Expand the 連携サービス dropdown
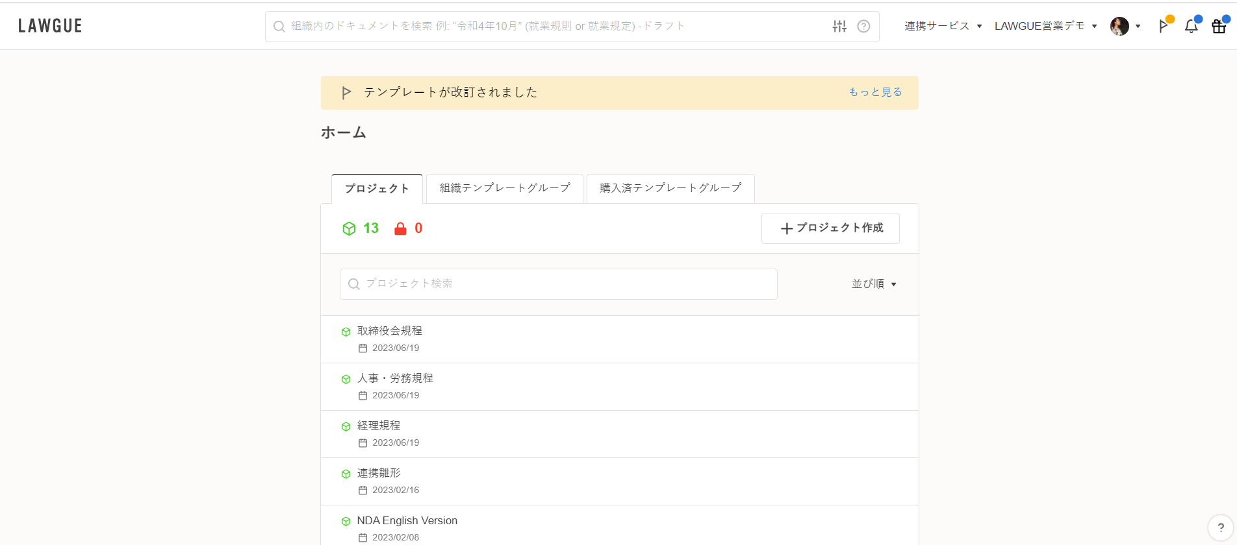This screenshot has height=545, width=1237. coord(943,26)
